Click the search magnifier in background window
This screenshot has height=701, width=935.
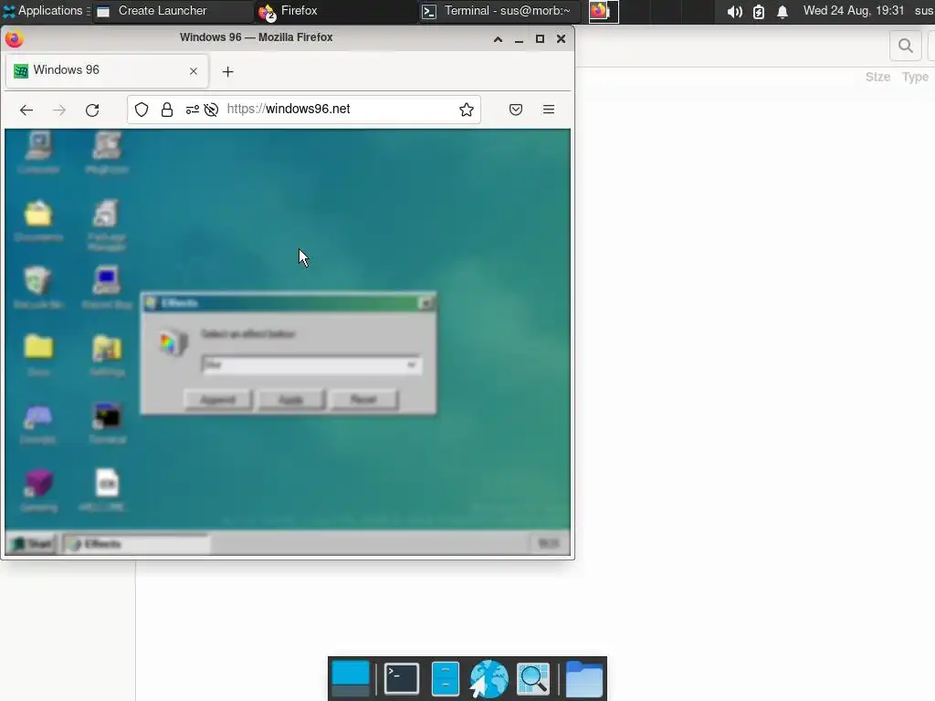pos(906,46)
